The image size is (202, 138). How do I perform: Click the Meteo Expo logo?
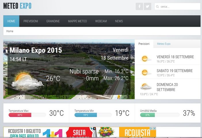point(17,6)
